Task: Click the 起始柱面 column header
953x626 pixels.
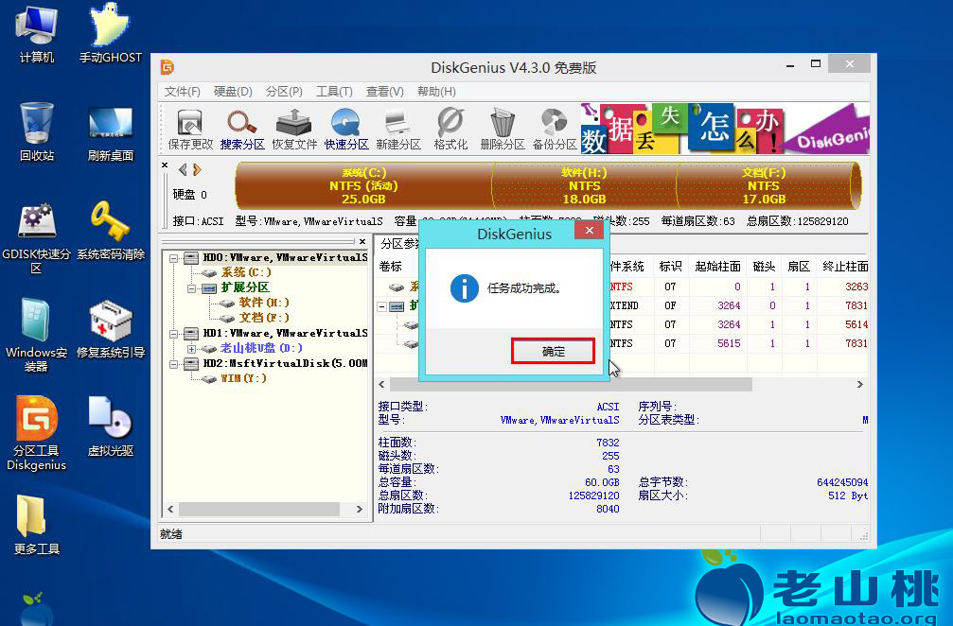Action: [x=717, y=267]
